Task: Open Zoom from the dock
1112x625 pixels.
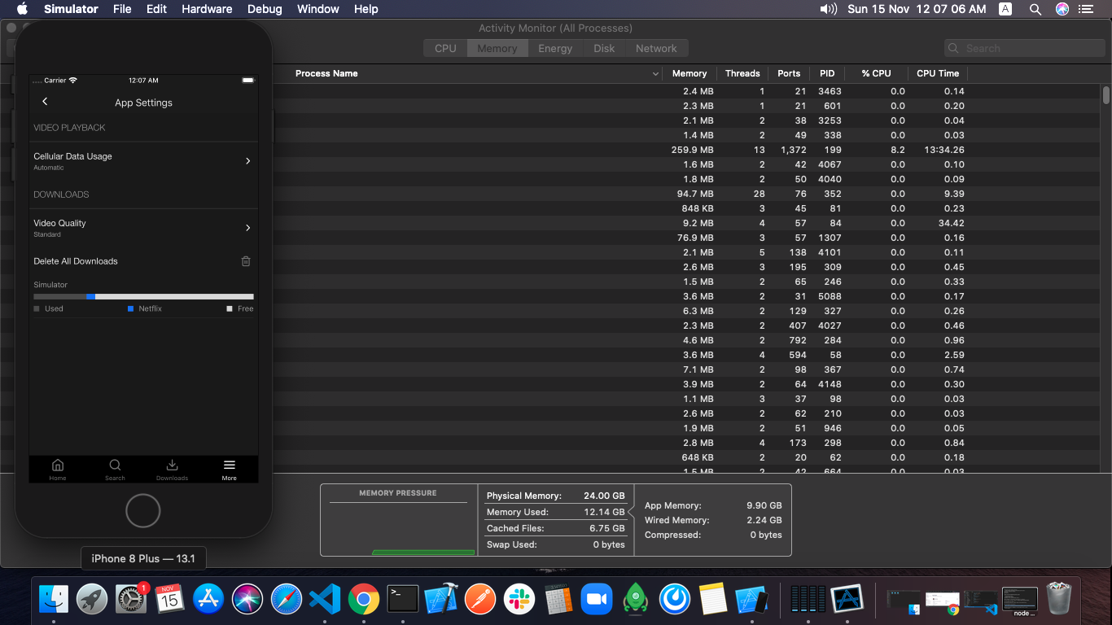Action: click(597, 600)
